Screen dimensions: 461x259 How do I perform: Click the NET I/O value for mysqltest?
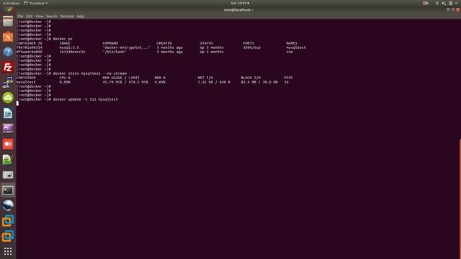coord(214,82)
